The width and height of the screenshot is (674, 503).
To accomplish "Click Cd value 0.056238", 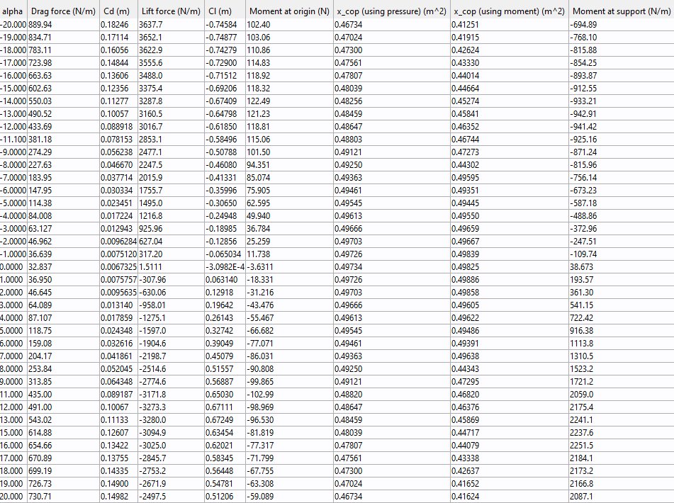I will 118,152.
